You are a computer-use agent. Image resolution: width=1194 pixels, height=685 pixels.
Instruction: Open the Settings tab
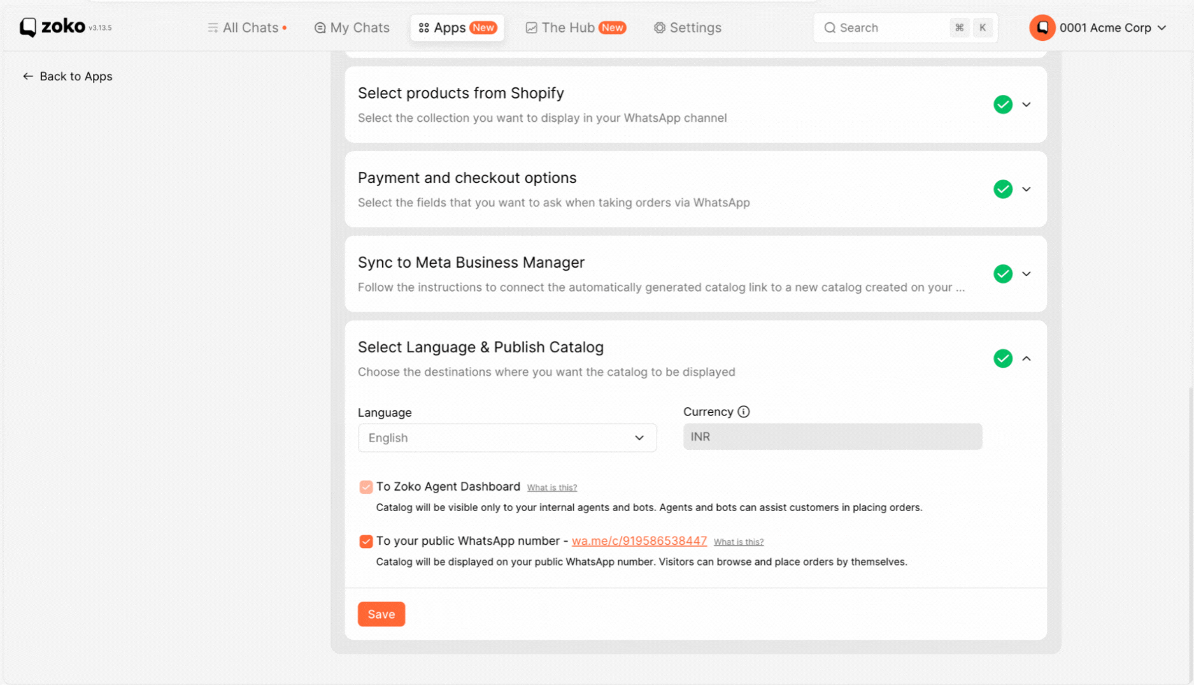tap(687, 27)
